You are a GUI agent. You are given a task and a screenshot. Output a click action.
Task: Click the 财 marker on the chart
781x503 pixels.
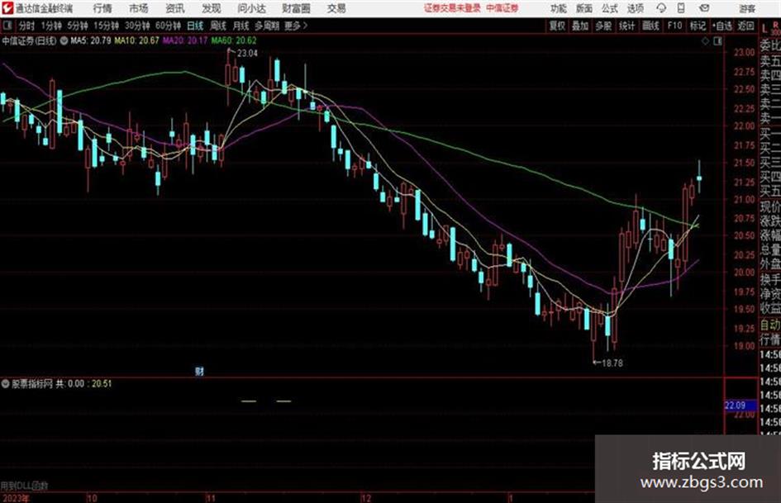point(199,371)
